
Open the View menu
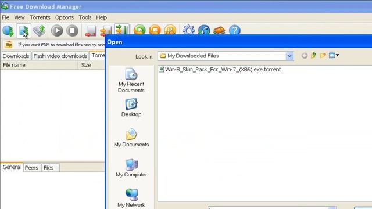click(19, 17)
